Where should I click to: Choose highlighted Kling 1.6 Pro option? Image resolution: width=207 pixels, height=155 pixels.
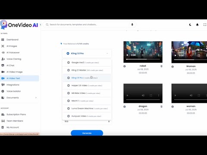87,78
